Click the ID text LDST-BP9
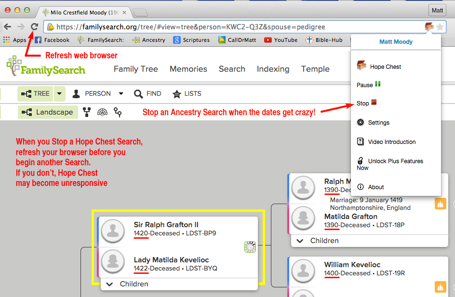 pyautogui.click(x=201, y=233)
